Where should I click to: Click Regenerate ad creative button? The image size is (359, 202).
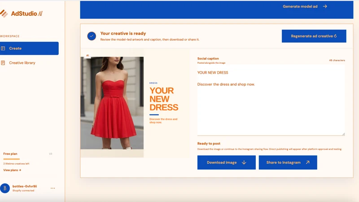click(314, 36)
